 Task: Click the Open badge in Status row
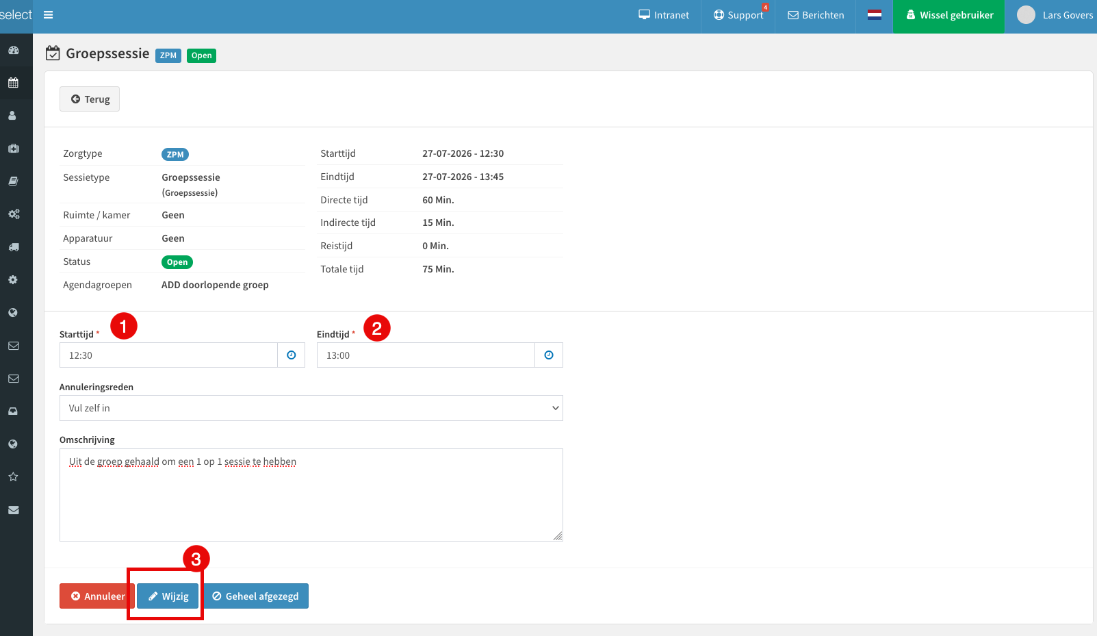[x=177, y=262]
